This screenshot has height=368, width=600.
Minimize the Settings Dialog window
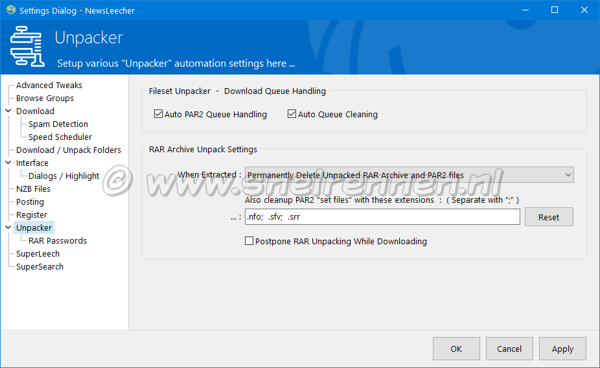(x=525, y=10)
